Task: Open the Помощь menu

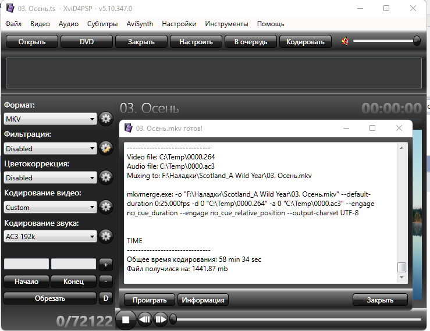Action: (271, 24)
